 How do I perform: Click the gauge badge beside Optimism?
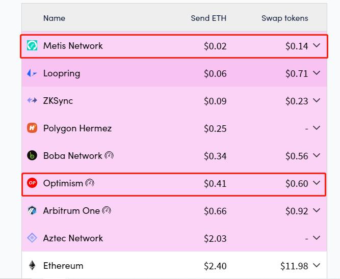pyautogui.click(x=90, y=183)
